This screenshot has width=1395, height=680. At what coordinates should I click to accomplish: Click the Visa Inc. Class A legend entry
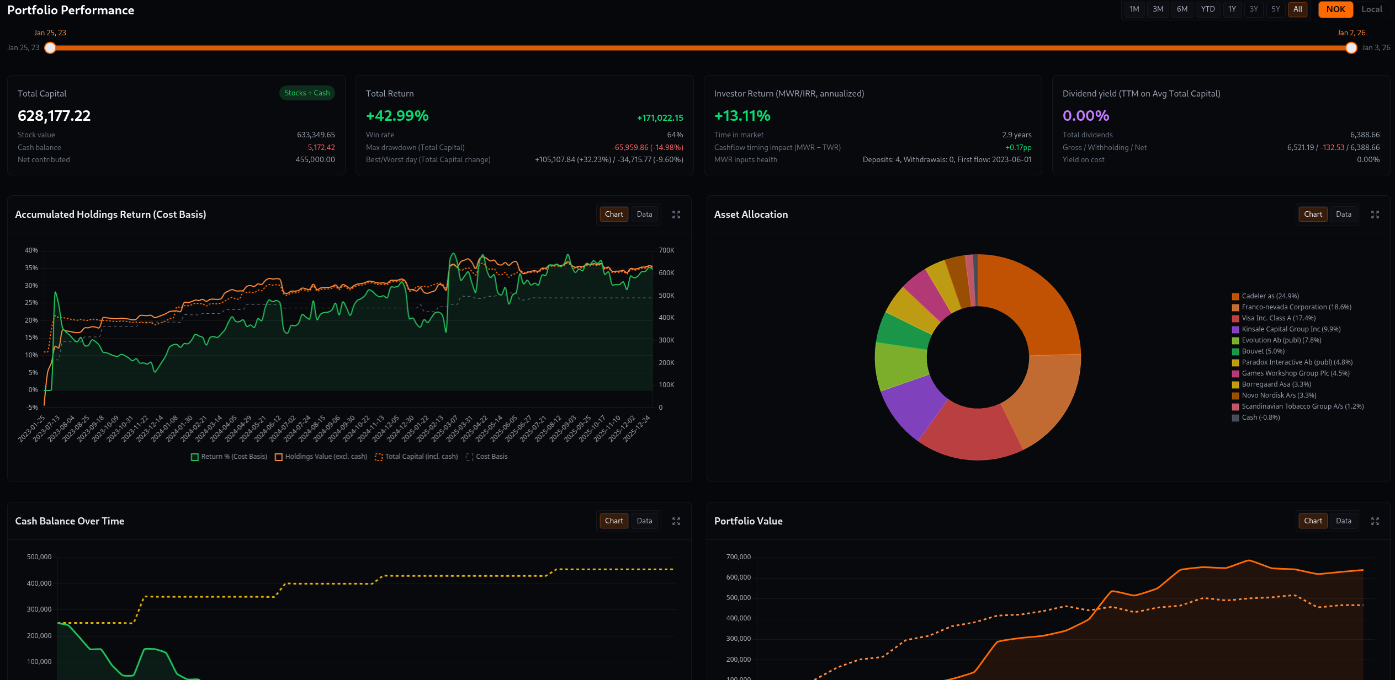click(x=1278, y=318)
